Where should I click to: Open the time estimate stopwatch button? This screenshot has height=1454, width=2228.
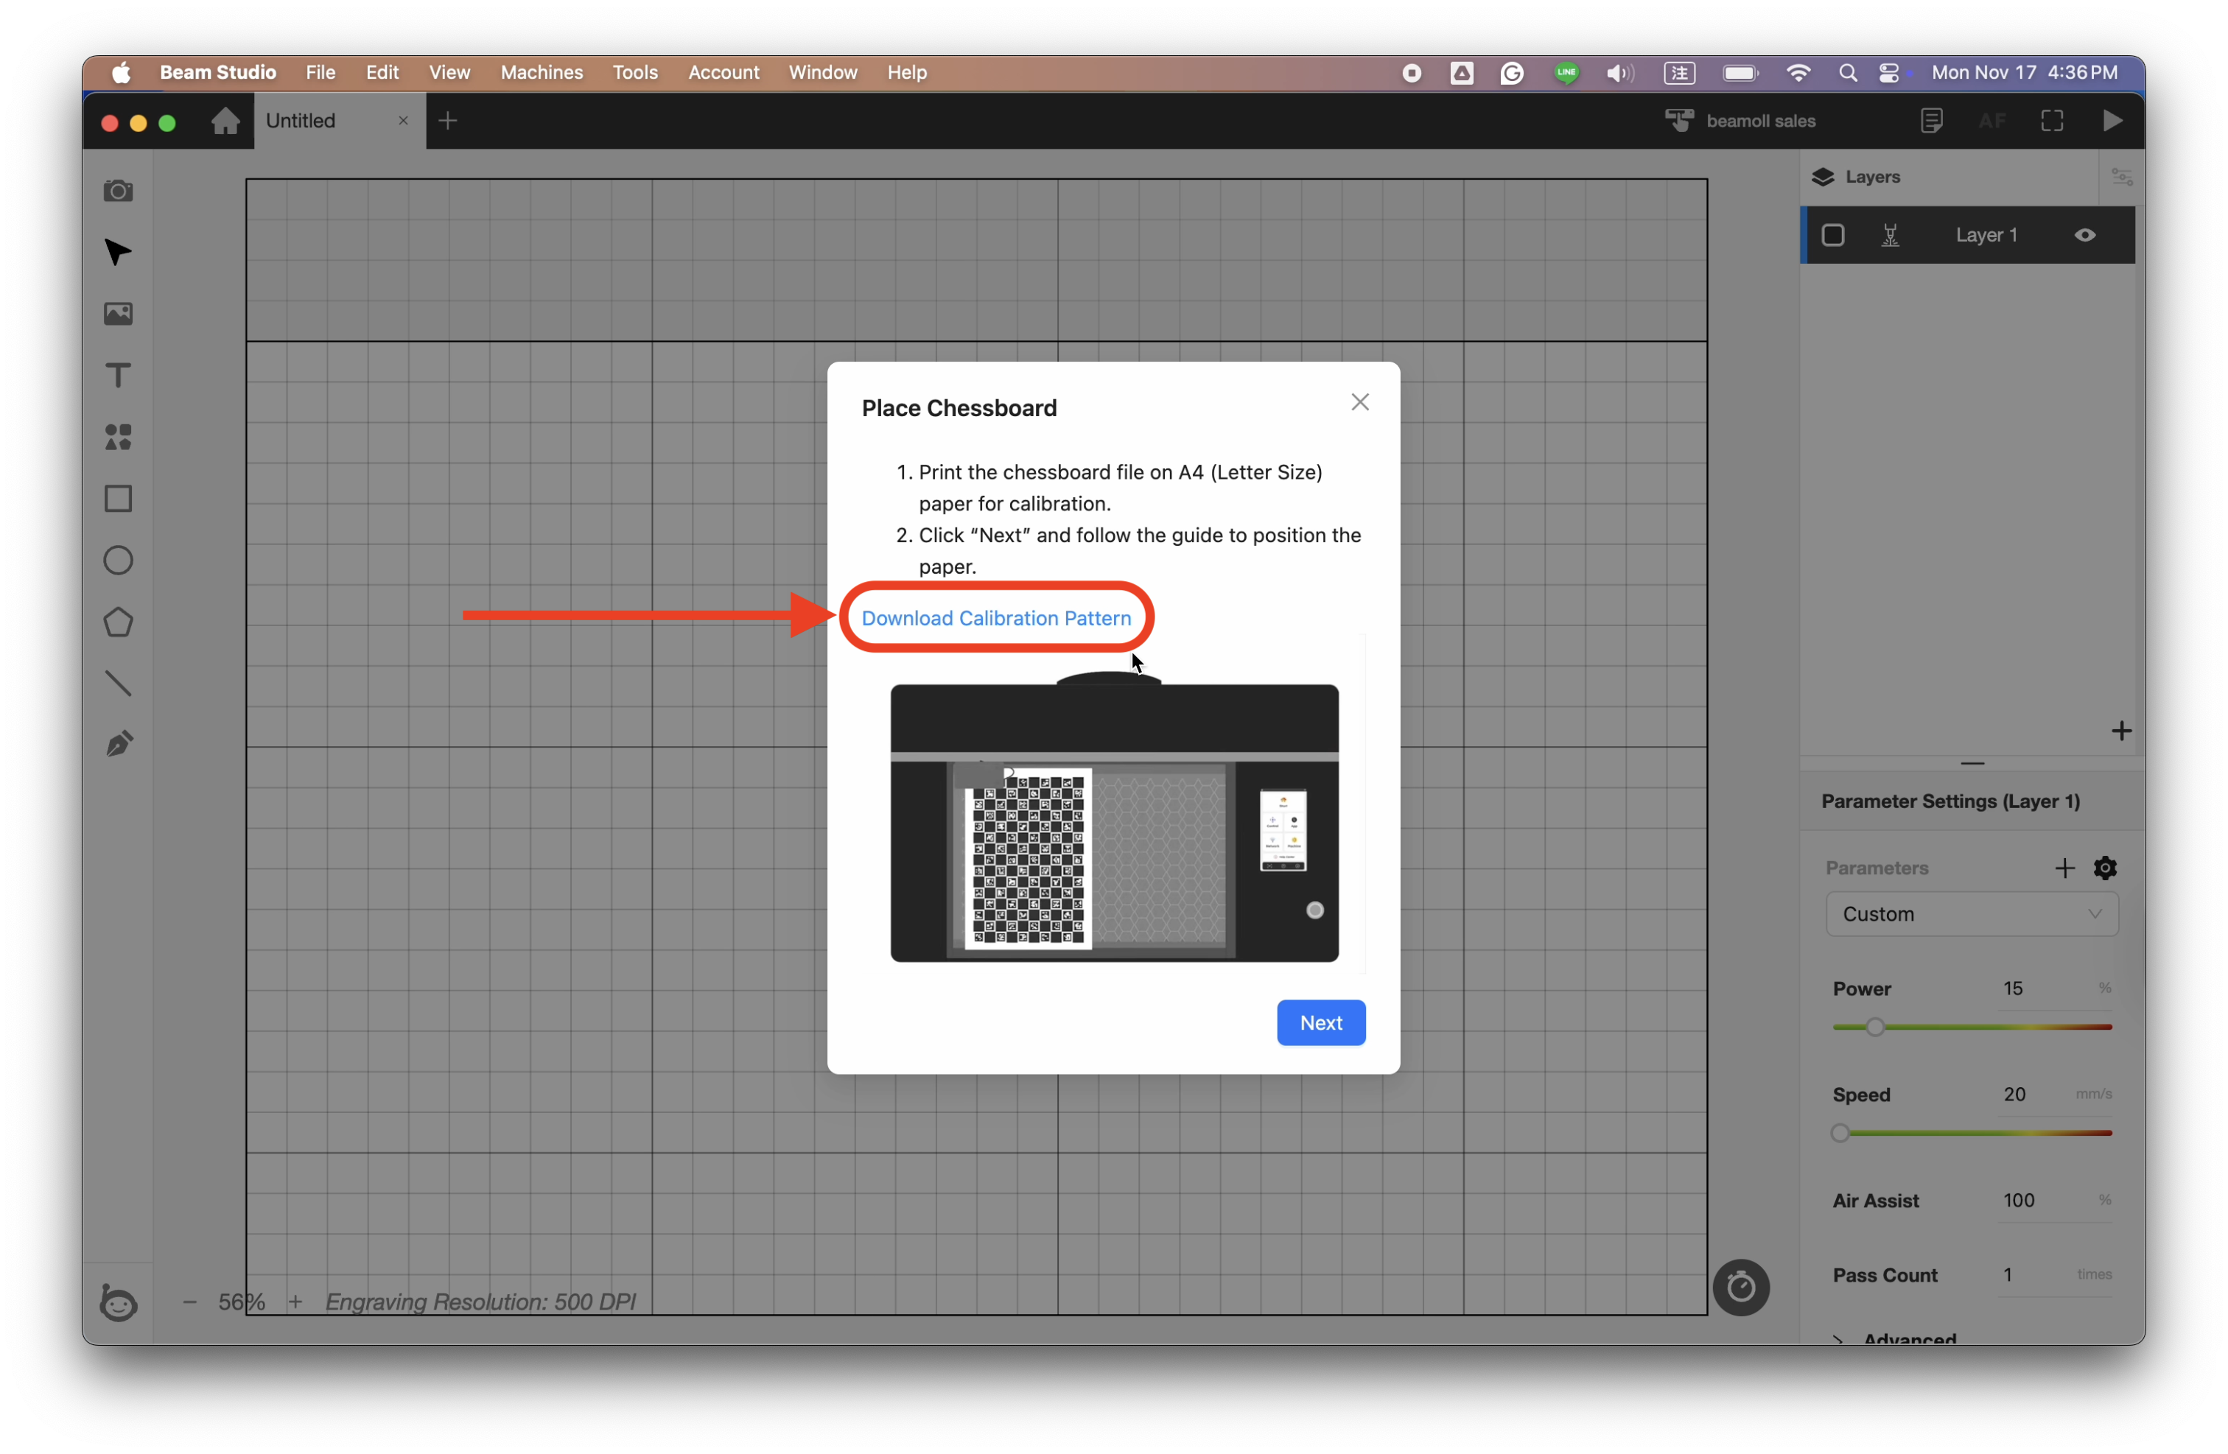[x=1740, y=1288]
